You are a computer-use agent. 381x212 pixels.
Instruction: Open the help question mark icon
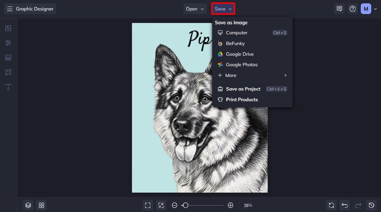353,9
